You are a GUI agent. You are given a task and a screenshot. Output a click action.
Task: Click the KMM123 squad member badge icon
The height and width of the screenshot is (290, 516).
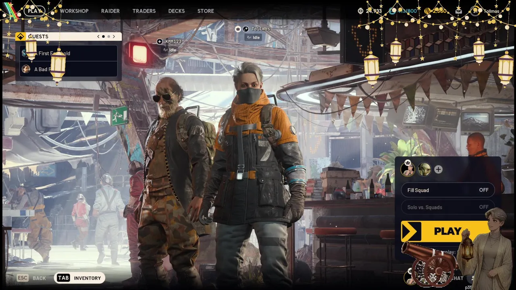pyautogui.click(x=160, y=41)
